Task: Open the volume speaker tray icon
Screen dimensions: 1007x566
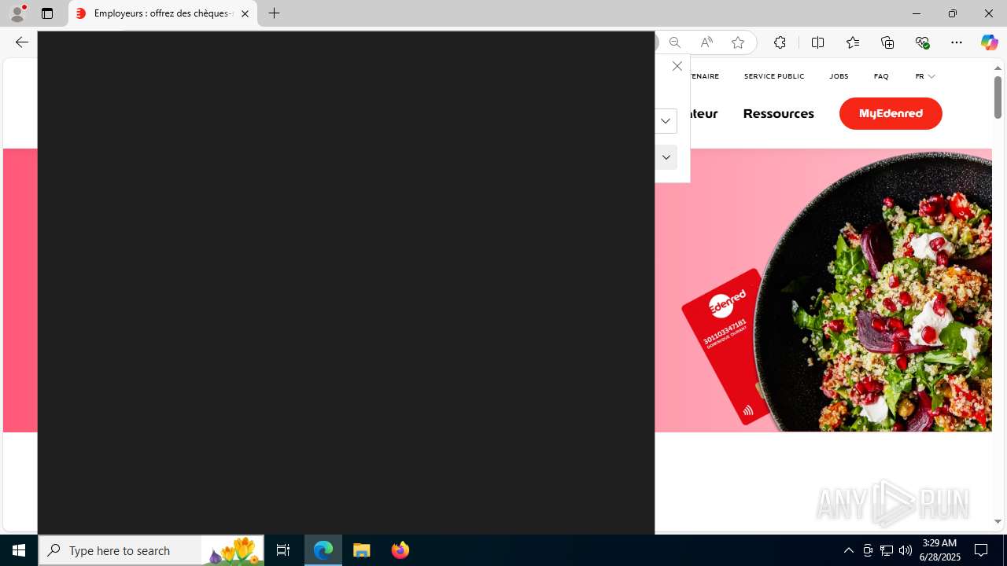Action: pyautogui.click(x=906, y=550)
